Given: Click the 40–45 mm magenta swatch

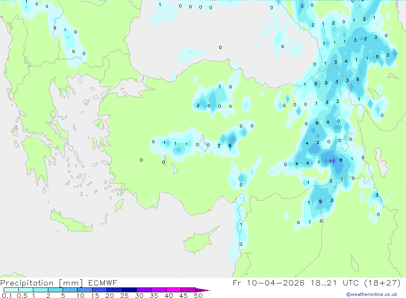Looking at the screenshot, I should tap(173, 290).
